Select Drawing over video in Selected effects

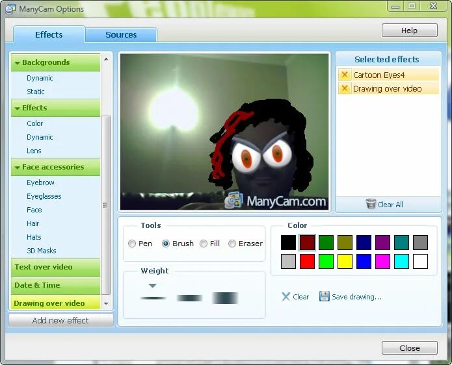[388, 89]
